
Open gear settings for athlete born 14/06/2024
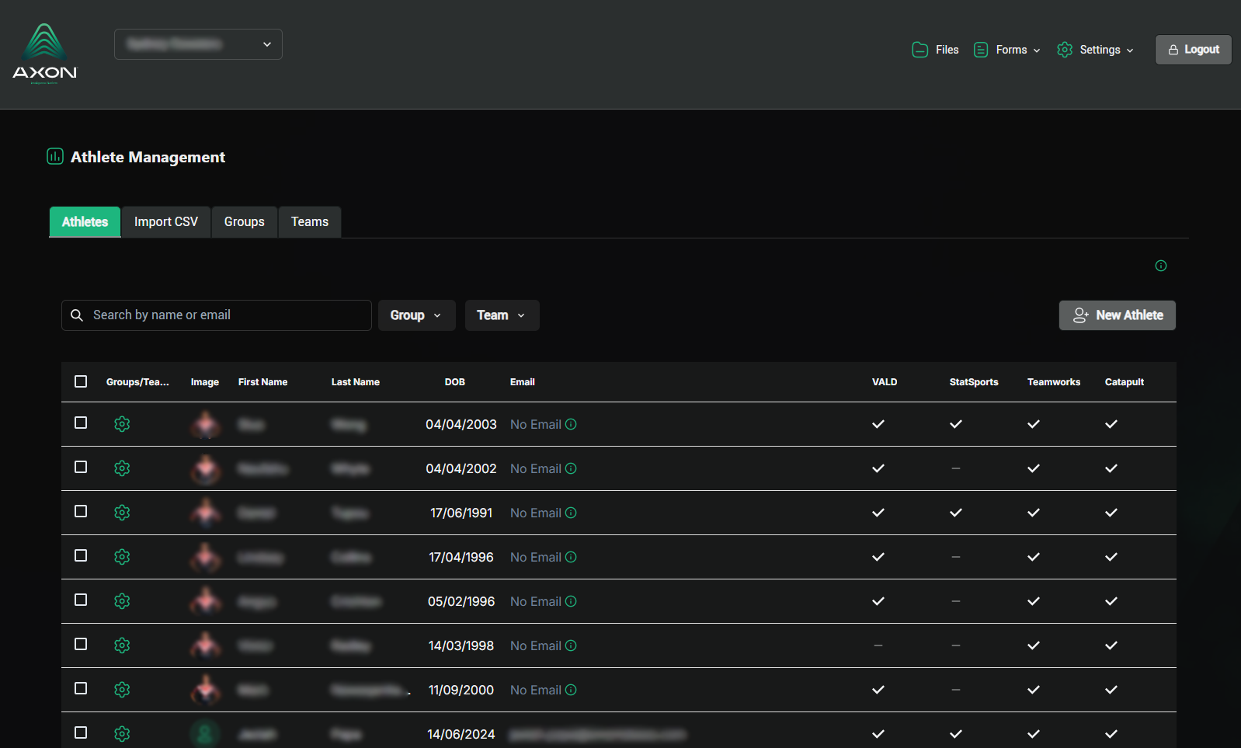click(x=122, y=734)
